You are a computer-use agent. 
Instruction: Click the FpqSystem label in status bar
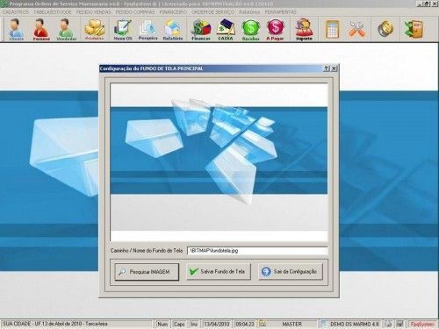422,324
